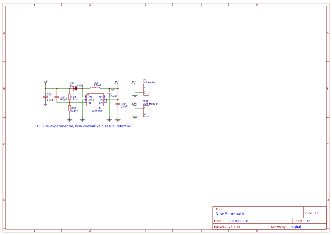
Task: Select the 12V power flag above C54
Action: 45,82
